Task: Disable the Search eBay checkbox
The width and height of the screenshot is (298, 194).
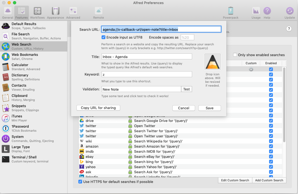Action: [271, 156]
